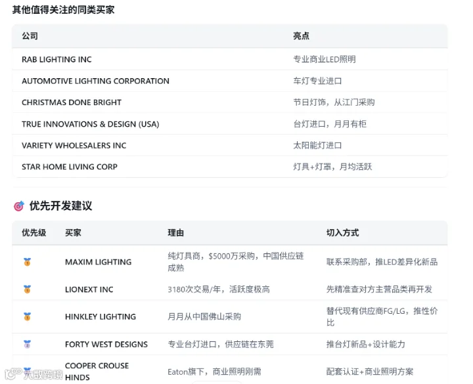Select the 其他值得关注的同类买家 heading
The height and width of the screenshot is (384, 473).
point(63,10)
